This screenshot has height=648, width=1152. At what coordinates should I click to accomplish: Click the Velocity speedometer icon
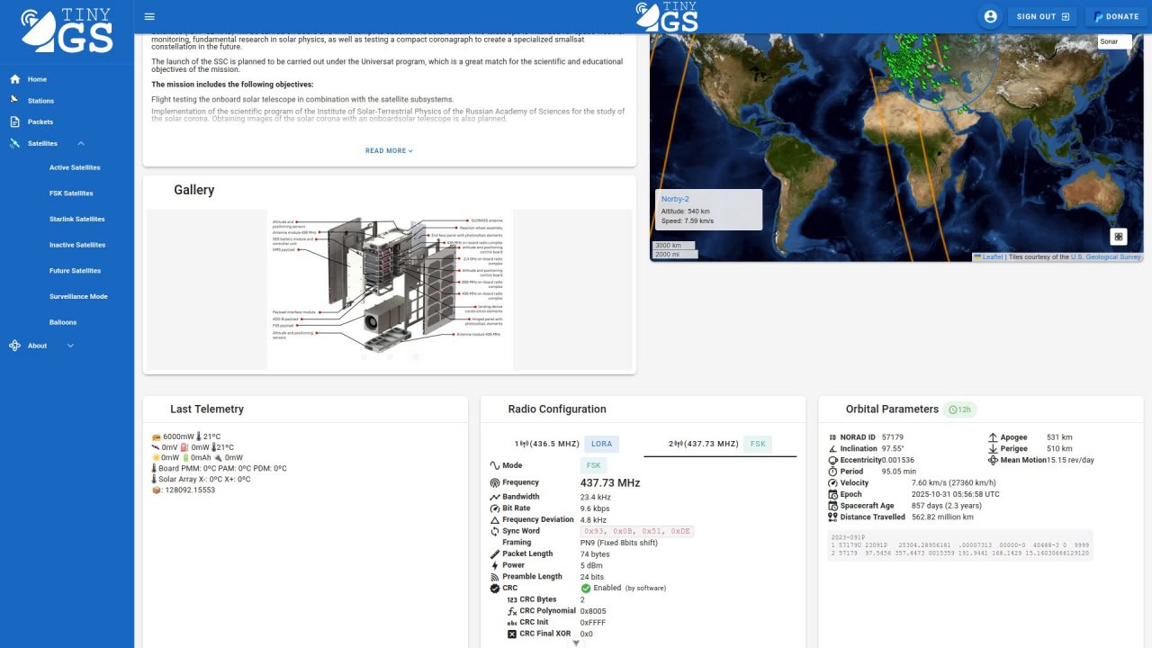(832, 483)
